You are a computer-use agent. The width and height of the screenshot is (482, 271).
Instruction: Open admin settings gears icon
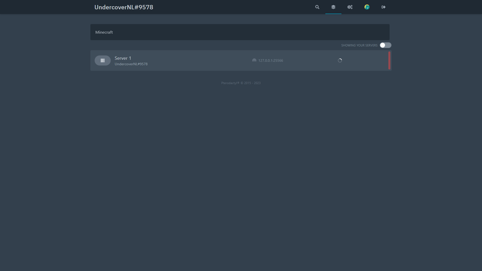[x=350, y=7]
